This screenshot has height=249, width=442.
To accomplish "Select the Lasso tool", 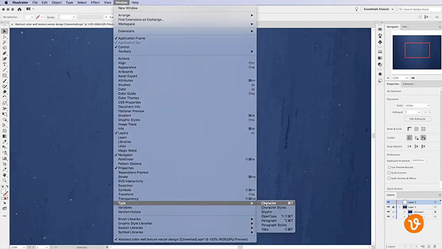I will [x=4, y=48].
